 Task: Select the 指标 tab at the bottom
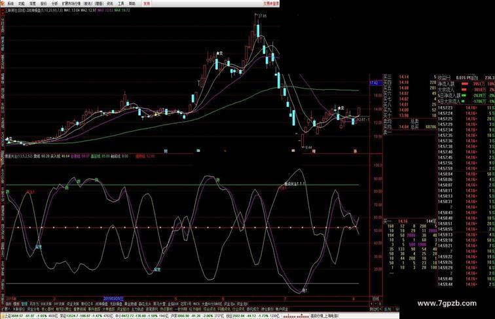[9, 303]
